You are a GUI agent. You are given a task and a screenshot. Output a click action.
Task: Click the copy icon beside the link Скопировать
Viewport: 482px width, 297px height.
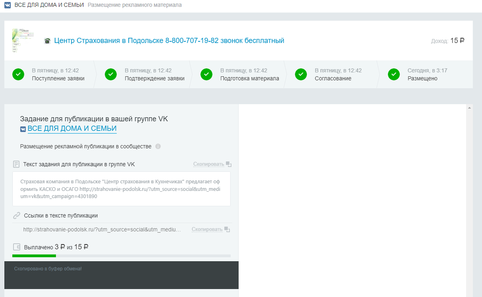227,229
